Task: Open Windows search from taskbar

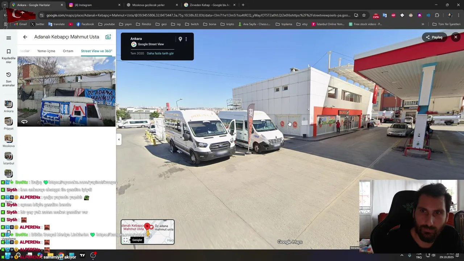Action: [18, 255]
